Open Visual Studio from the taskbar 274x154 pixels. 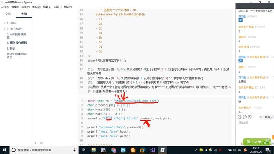pos(152,150)
